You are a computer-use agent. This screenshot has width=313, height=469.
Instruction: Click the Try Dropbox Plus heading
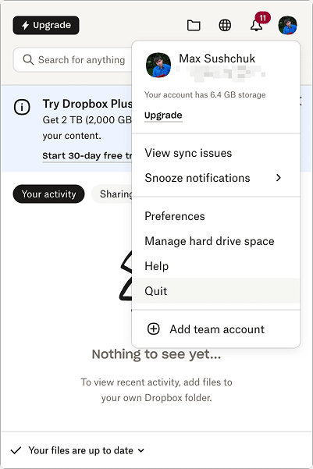(87, 104)
